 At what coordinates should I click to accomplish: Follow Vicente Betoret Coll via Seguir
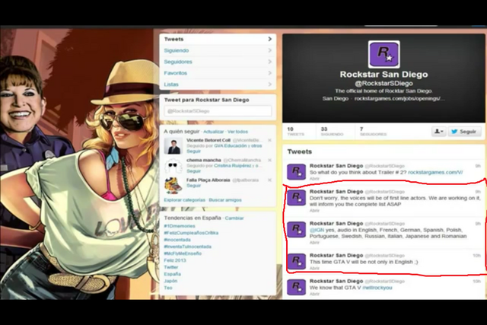point(193,151)
